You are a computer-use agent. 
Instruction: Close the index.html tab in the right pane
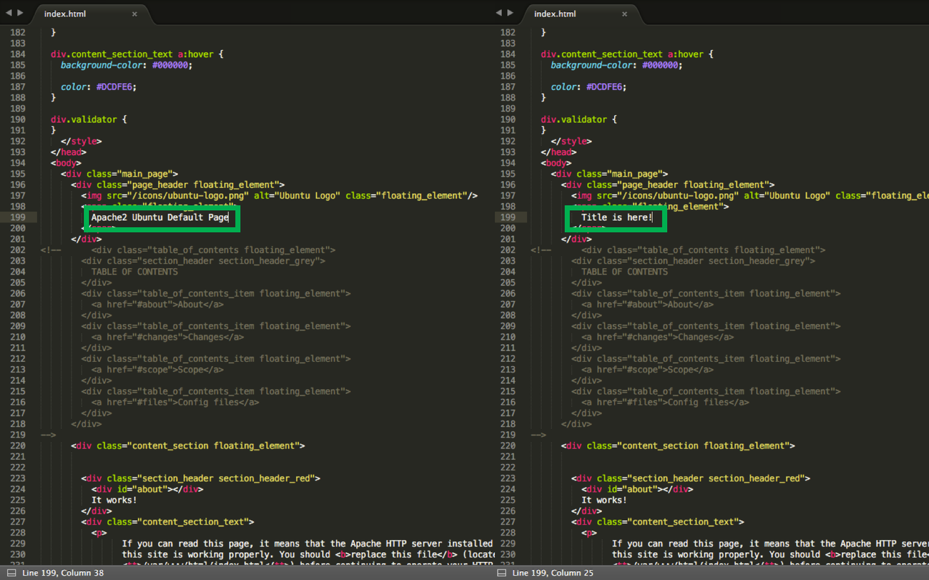pyautogui.click(x=624, y=14)
